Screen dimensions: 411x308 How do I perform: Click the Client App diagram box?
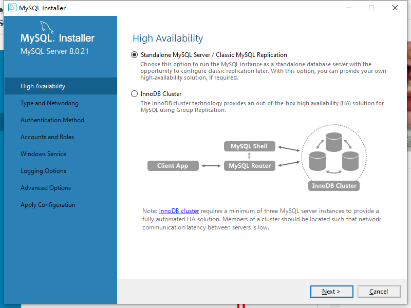173,166
